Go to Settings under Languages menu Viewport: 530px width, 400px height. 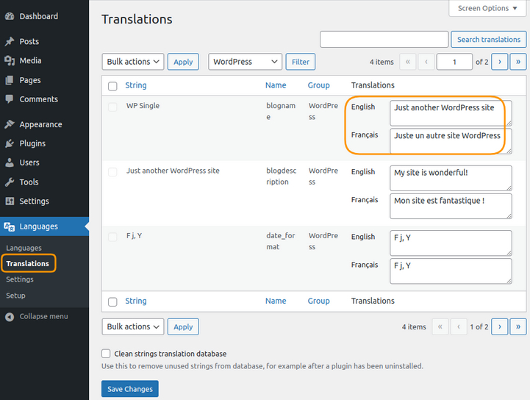pyautogui.click(x=20, y=279)
